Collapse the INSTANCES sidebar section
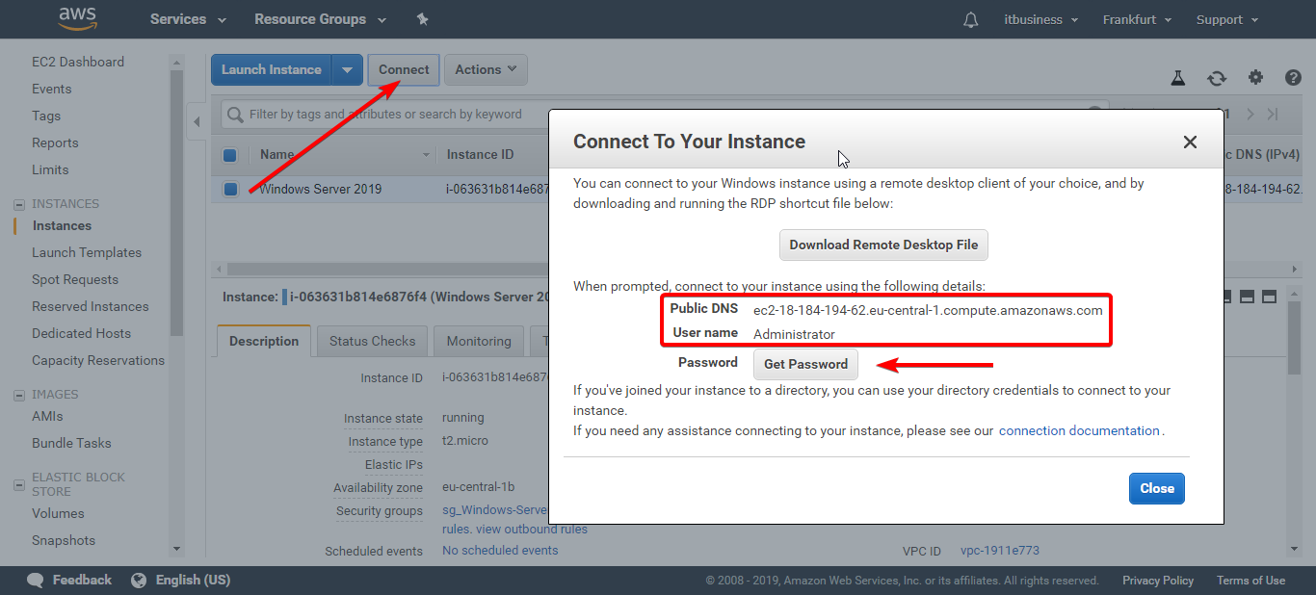 coord(18,204)
